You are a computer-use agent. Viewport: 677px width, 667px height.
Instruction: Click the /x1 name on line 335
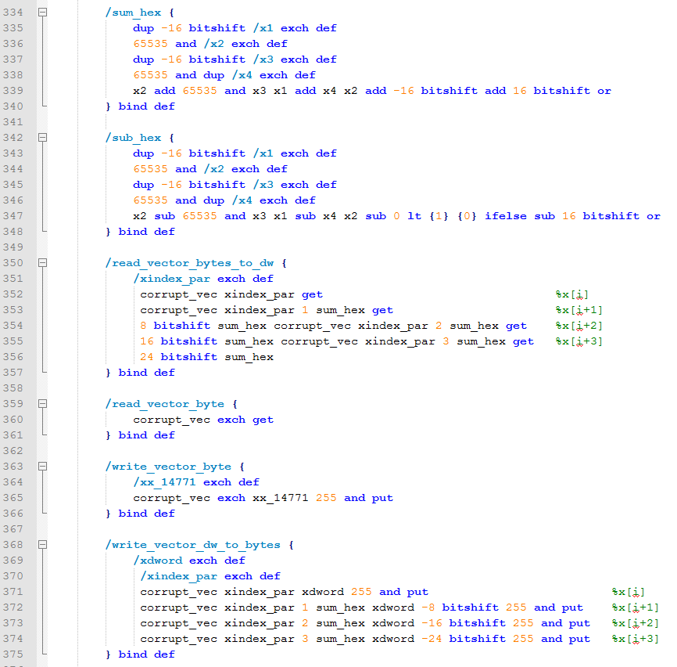(x=263, y=28)
